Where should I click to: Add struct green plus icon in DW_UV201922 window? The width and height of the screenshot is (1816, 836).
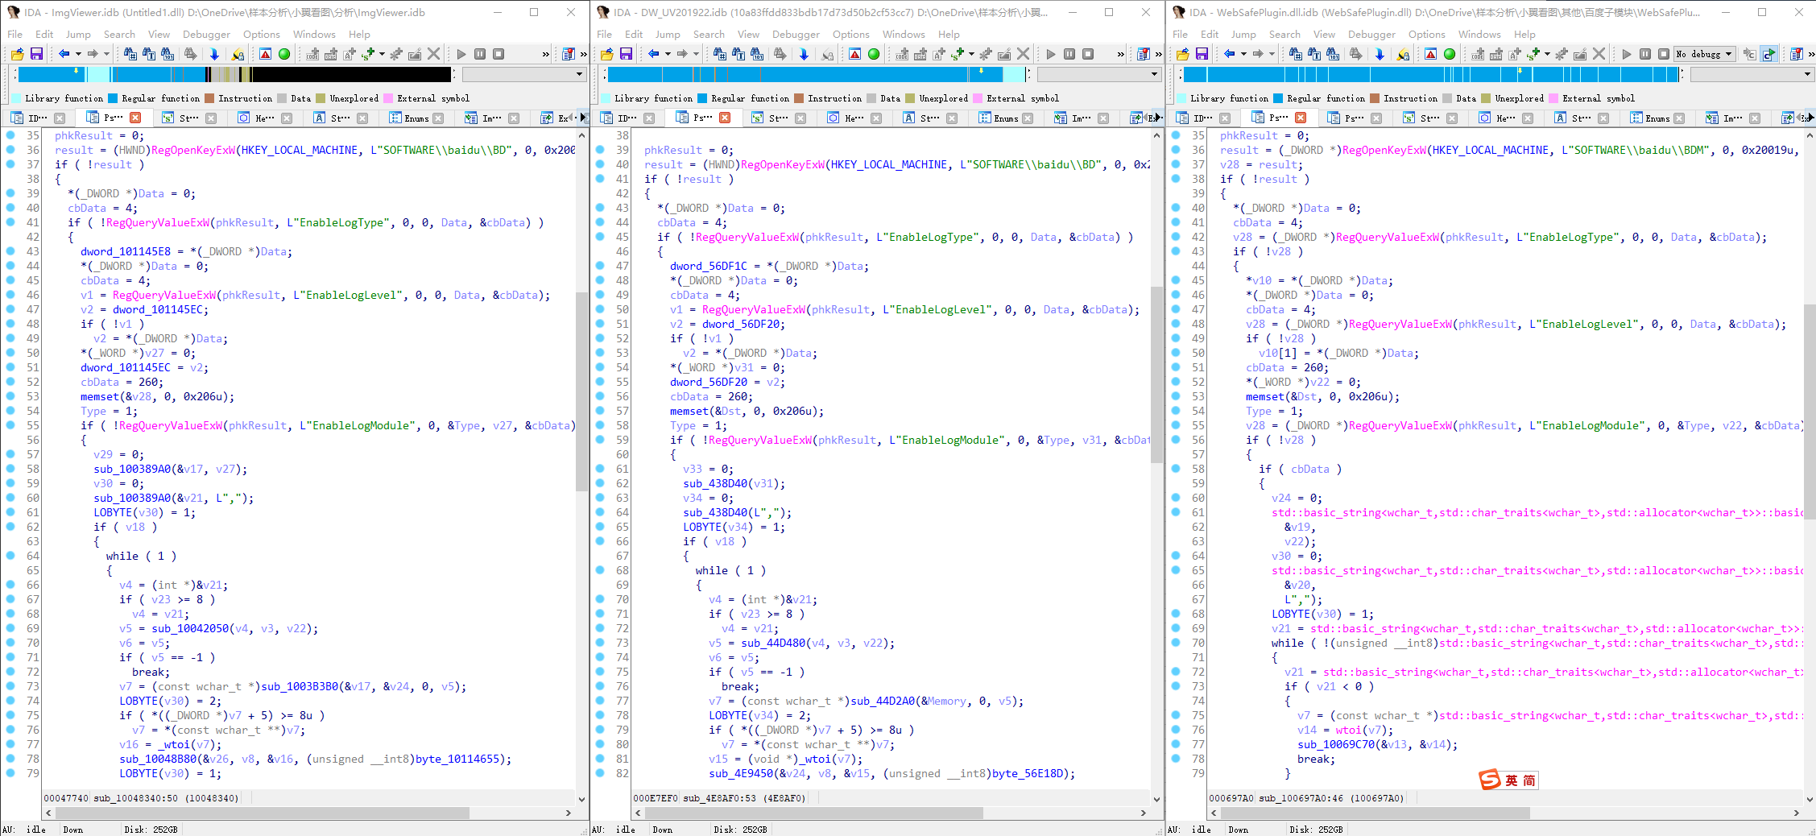[958, 54]
